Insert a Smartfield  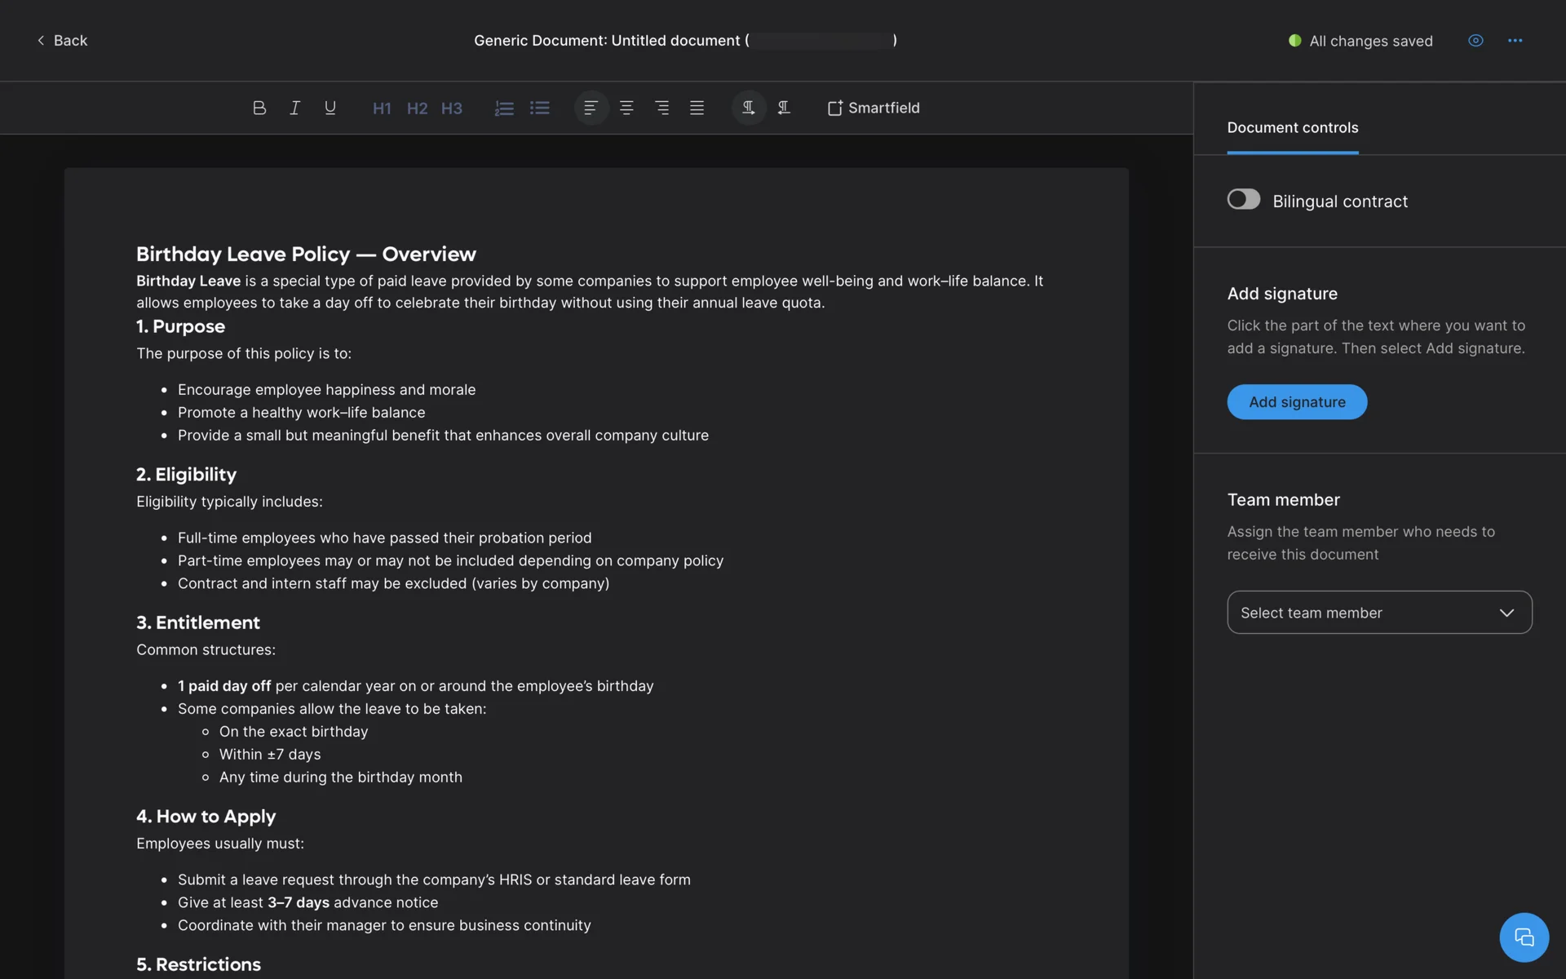(874, 108)
